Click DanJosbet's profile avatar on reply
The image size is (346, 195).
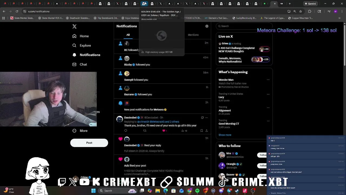(x=119, y=119)
